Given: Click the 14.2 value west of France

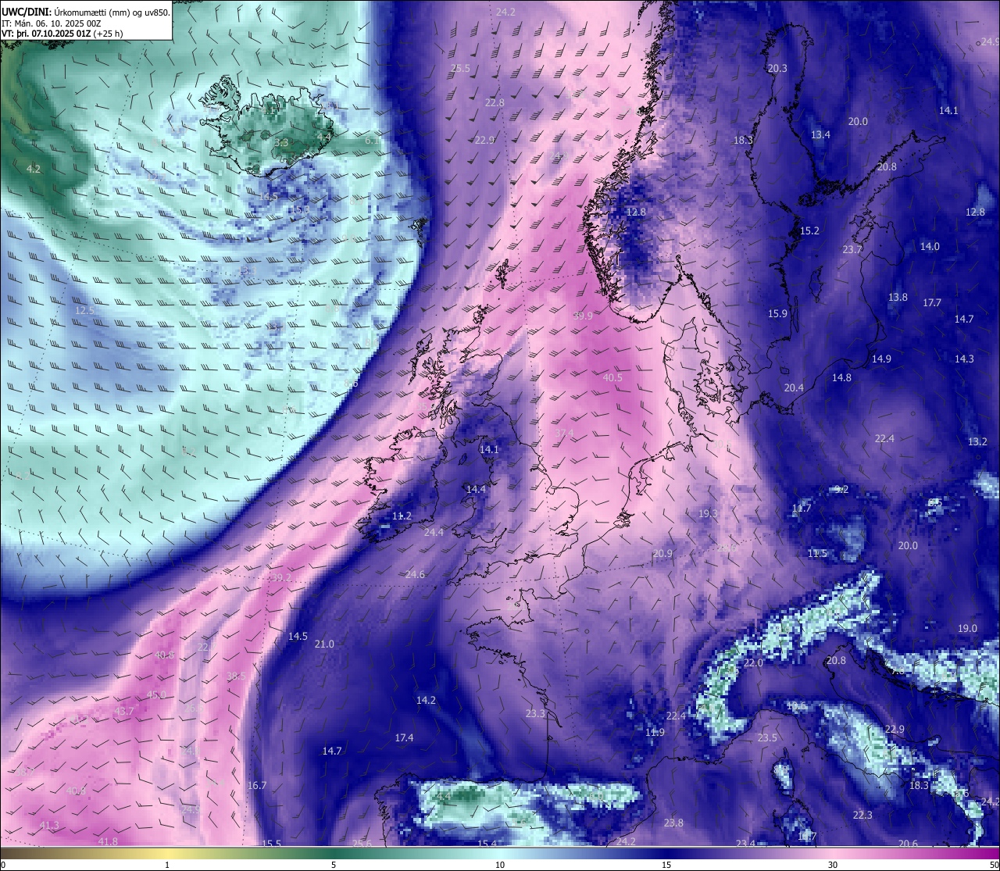Looking at the screenshot, I should coord(426,700).
